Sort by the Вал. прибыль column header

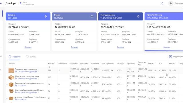108,64
